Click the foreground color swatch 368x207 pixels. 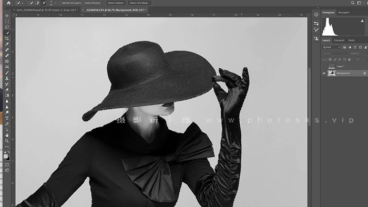(x=6, y=156)
